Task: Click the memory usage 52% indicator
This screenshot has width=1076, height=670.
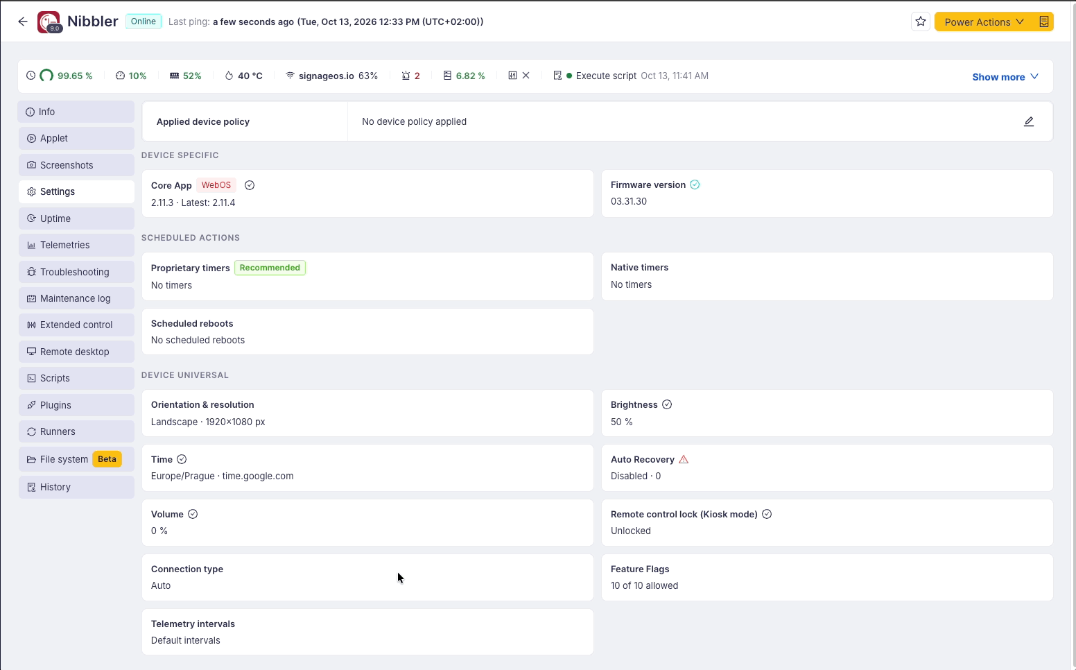Action: (185, 76)
